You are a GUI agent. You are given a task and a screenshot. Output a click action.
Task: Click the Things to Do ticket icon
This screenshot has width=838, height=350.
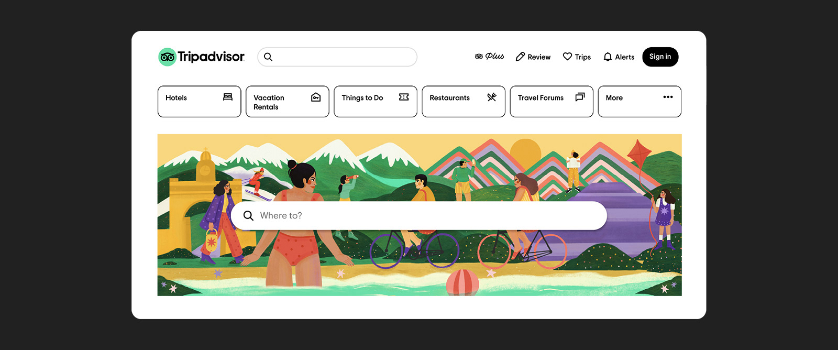404,97
